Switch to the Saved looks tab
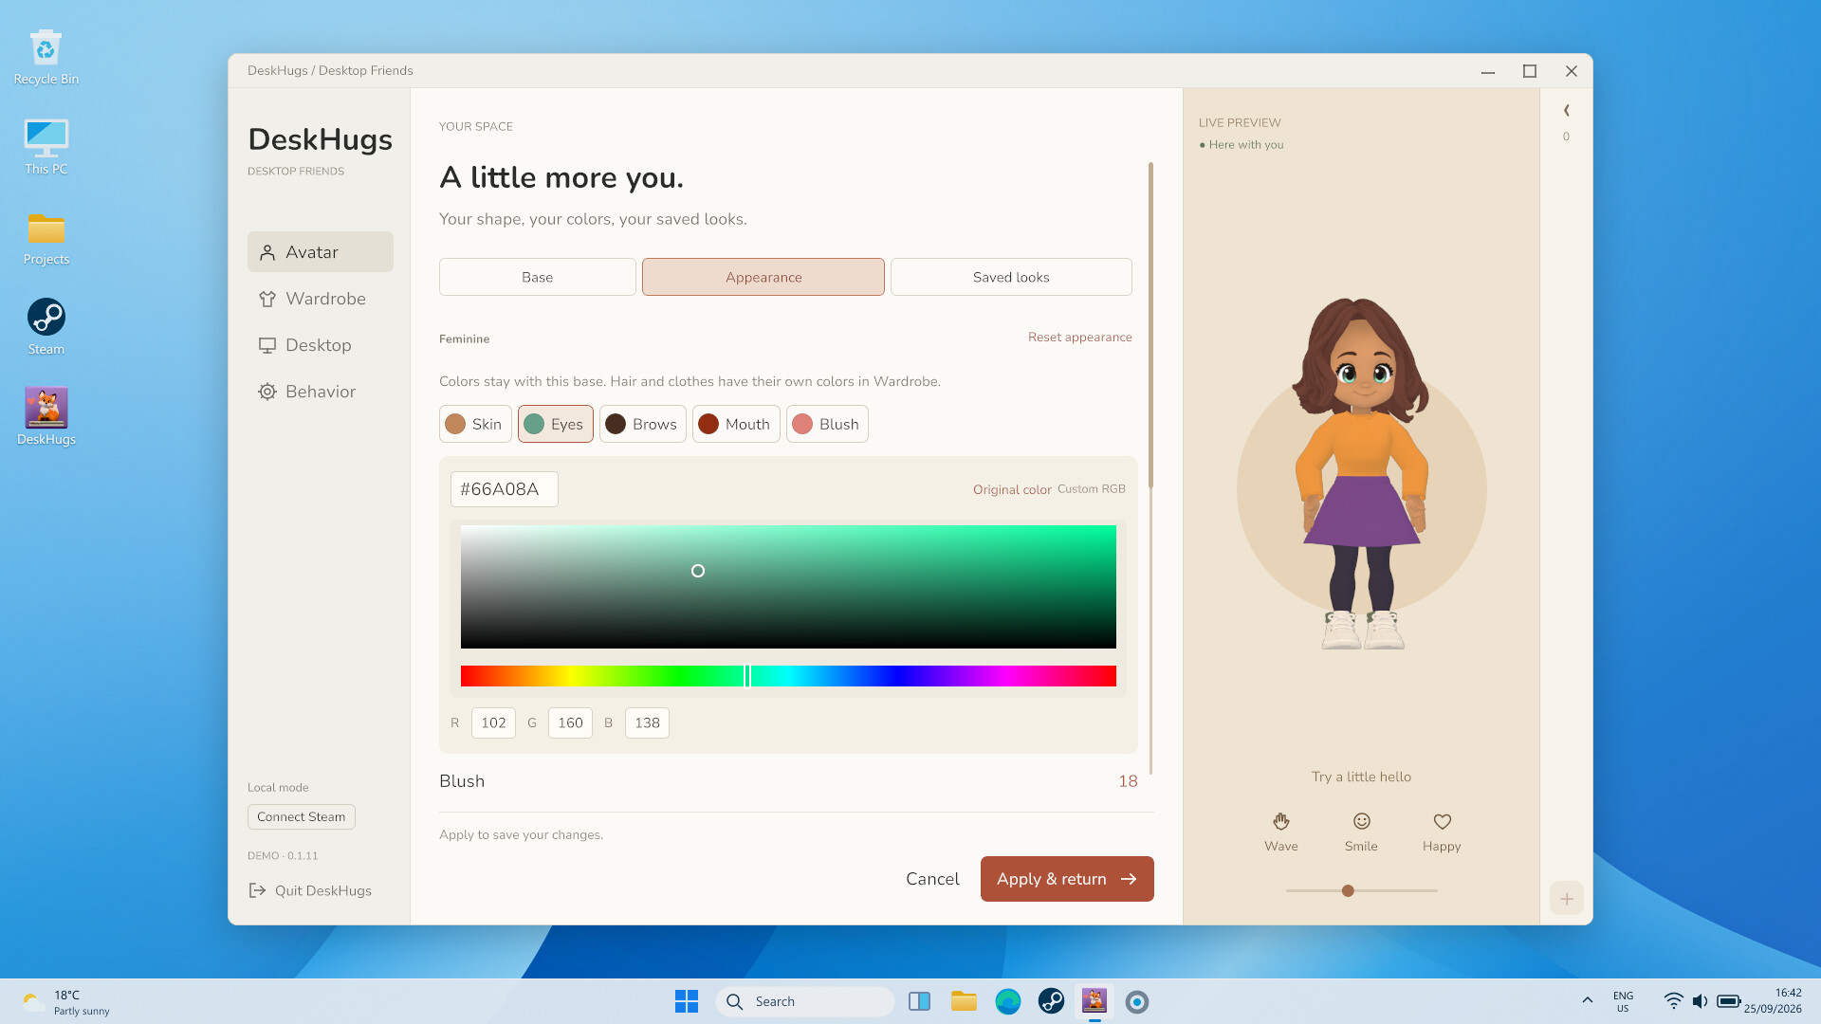This screenshot has width=1821, height=1024. (x=1011, y=277)
